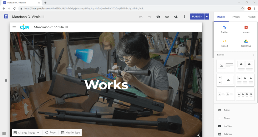This screenshot has height=137, width=258.
Task: Click the redo arrow icon
Action: tap(149, 17)
